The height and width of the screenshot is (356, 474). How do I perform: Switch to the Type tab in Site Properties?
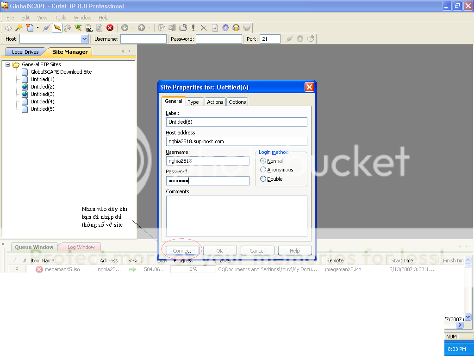pyautogui.click(x=193, y=102)
